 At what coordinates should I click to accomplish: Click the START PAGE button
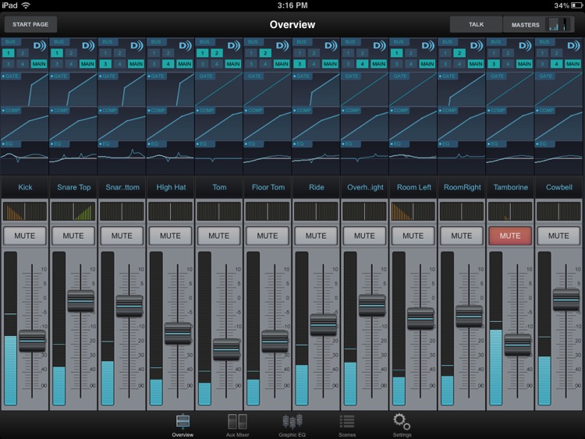pyautogui.click(x=30, y=24)
